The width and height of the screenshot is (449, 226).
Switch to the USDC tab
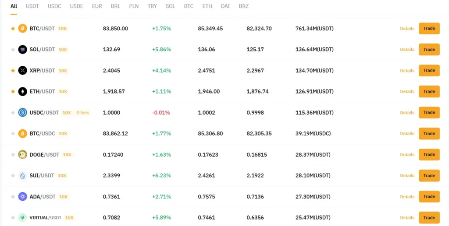pyautogui.click(x=54, y=6)
